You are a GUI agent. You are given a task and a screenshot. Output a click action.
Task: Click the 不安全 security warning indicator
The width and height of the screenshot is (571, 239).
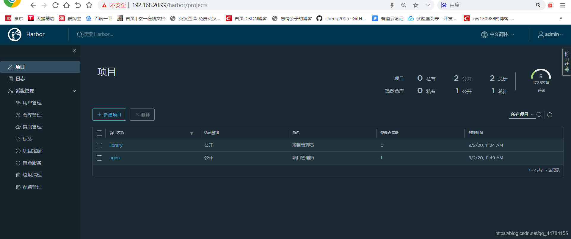[x=114, y=5]
